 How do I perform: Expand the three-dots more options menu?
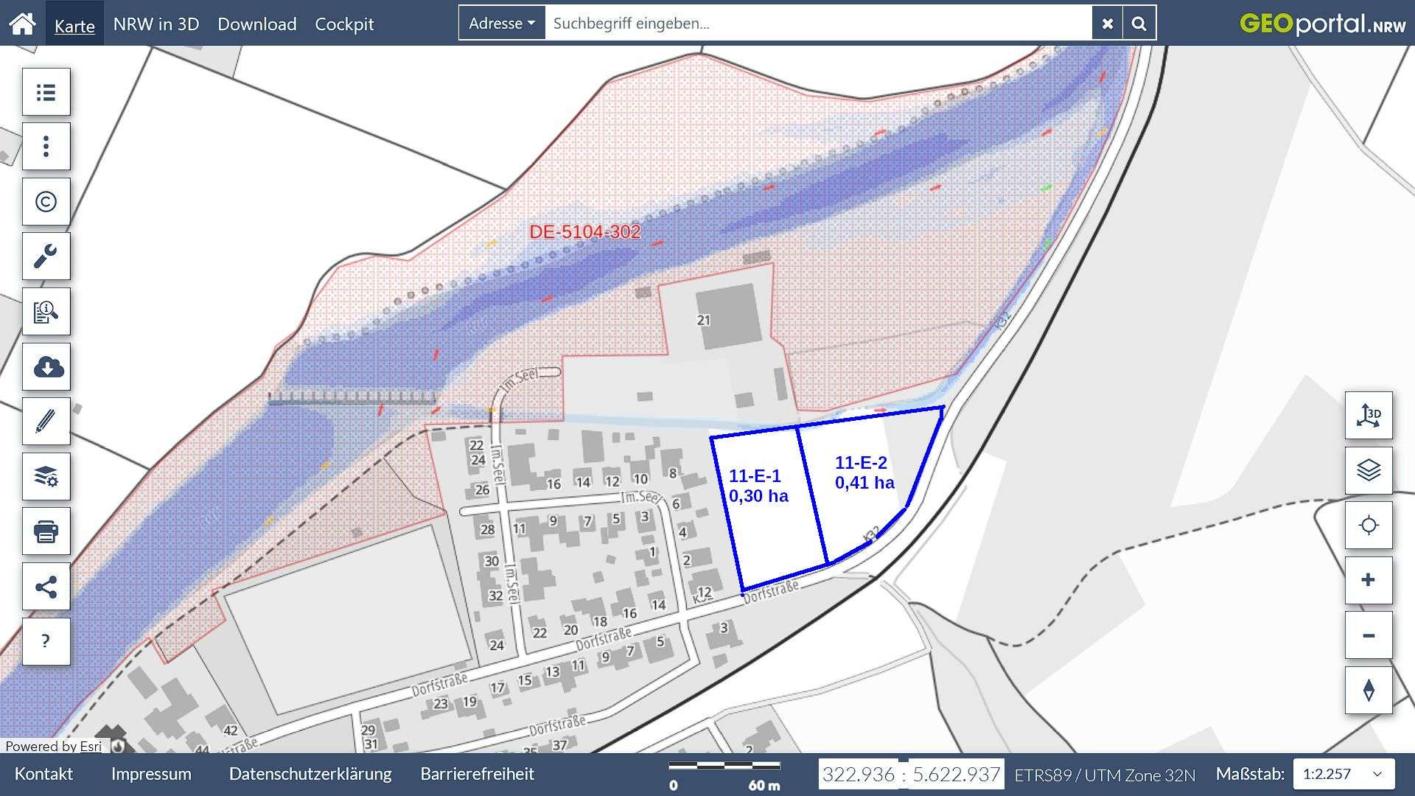46,147
